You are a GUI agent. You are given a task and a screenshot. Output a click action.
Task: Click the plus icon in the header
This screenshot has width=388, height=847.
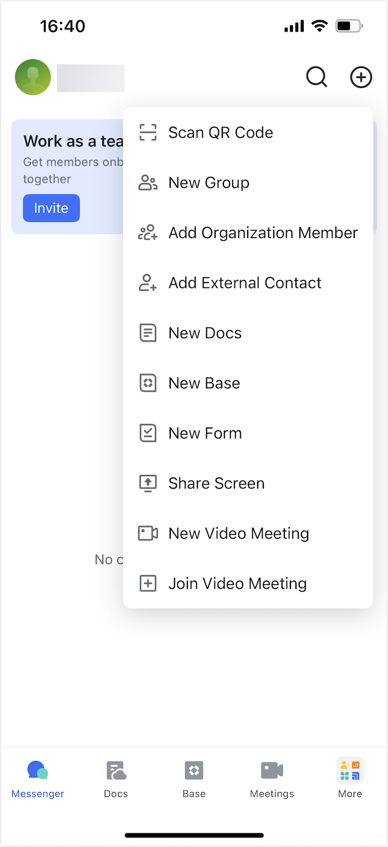tap(361, 77)
